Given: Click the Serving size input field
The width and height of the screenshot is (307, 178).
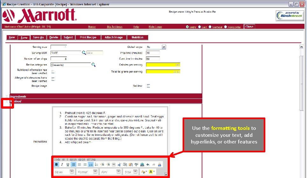Looking at the screenshot, I should (x=59, y=47).
